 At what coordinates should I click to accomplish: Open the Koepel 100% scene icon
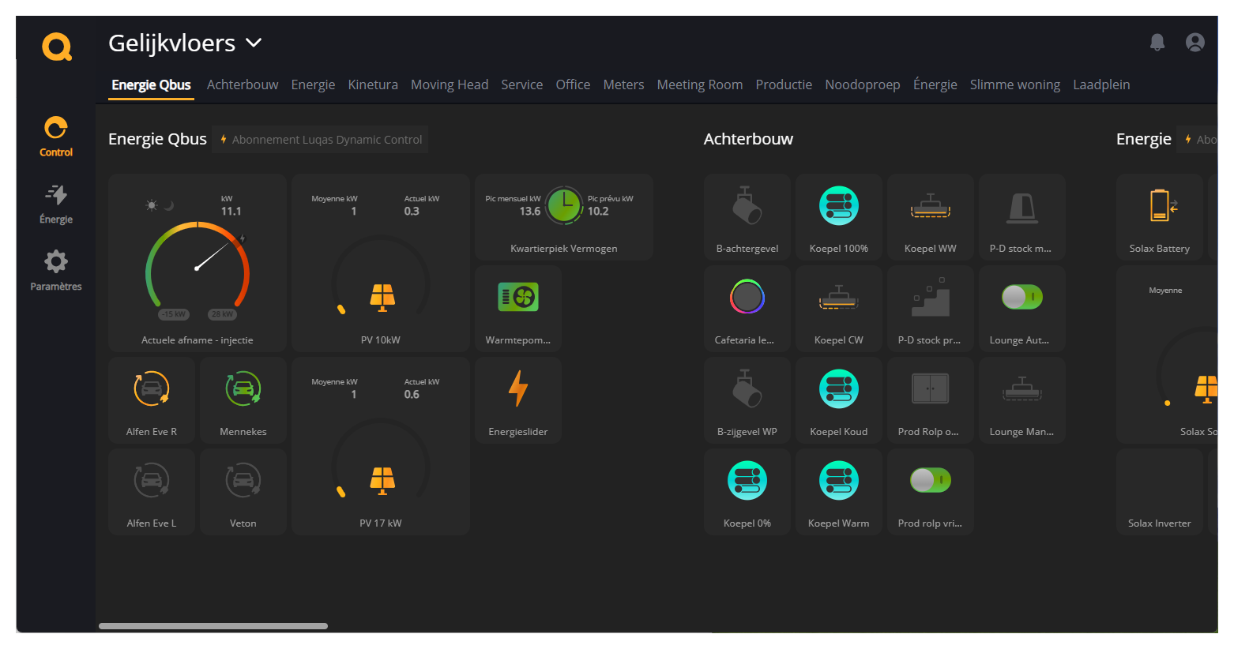click(x=838, y=206)
